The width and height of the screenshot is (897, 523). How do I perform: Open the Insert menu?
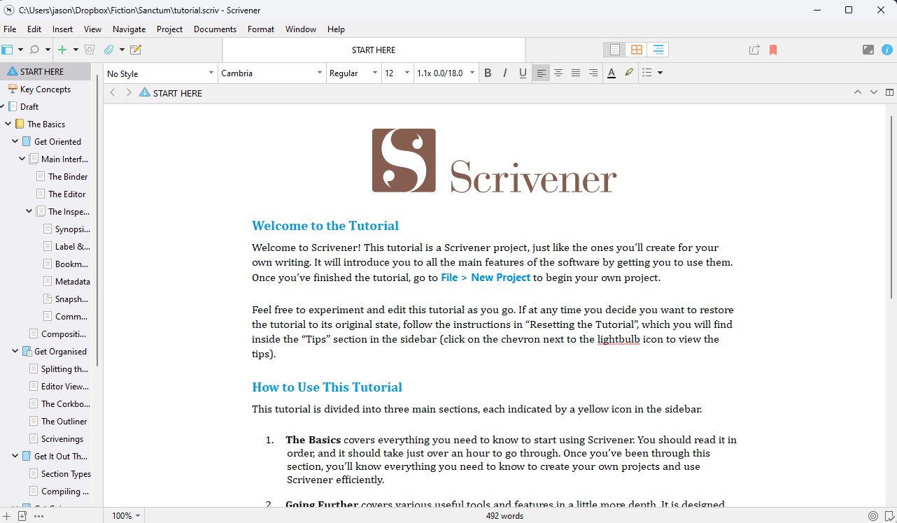pos(62,29)
